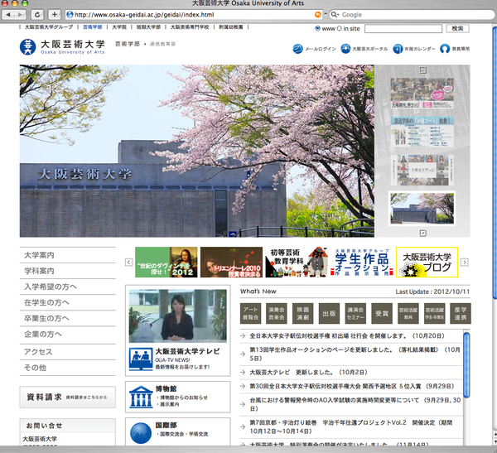The height and width of the screenshot is (453, 497).
Task: Open news about 大阪芸大テレビ 更新しました
Action: (x=308, y=372)
